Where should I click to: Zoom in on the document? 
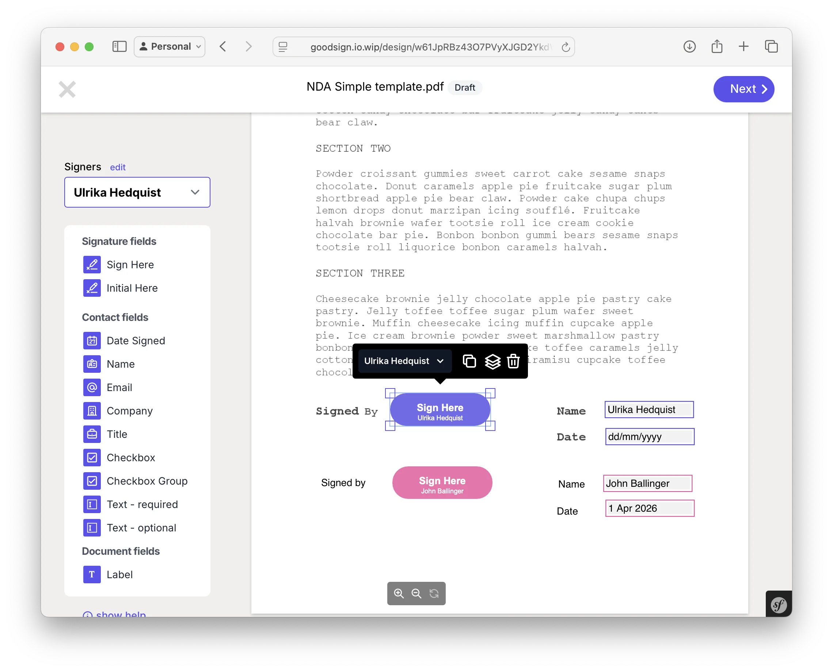tap(399, 593)
